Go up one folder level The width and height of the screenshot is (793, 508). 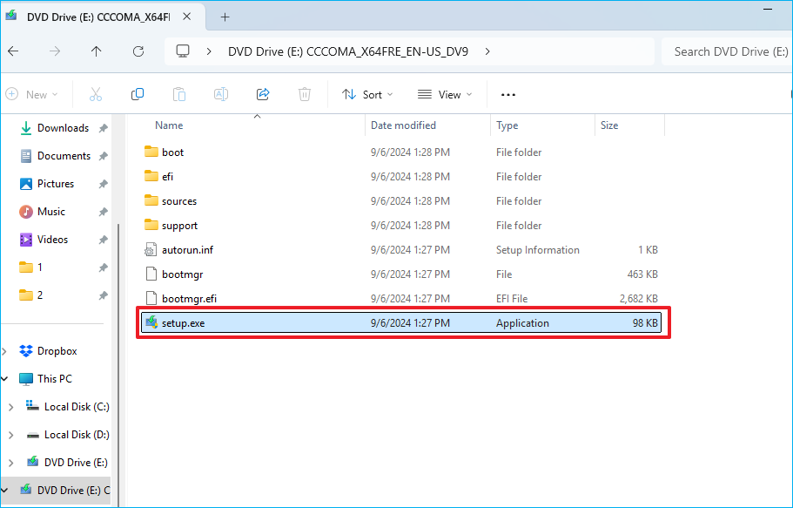96,51
